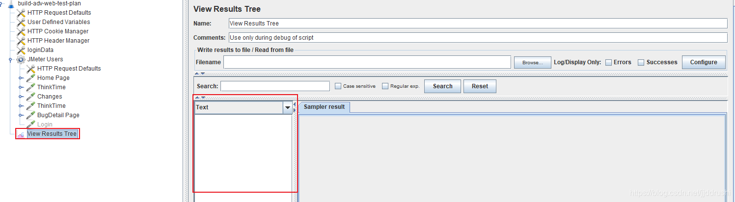735x202 pixels.
Task: Toggle collapse arrows above Search row
Action: click(x=200, y=74)
